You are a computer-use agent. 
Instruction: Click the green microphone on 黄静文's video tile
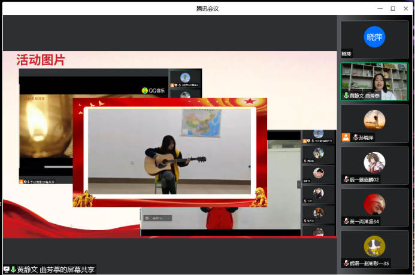coord(346,96)
